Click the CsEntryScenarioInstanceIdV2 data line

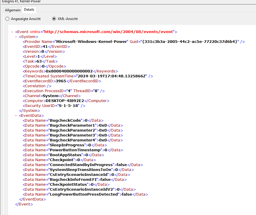79,189
